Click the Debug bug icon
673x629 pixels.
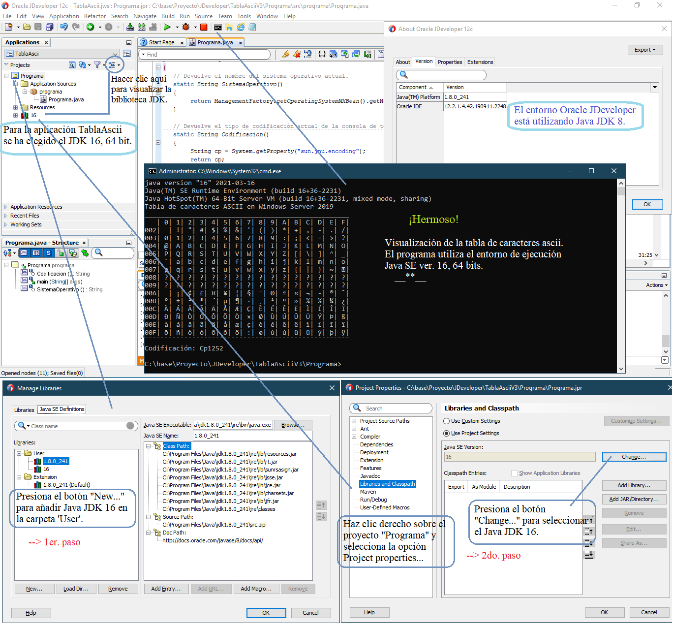186,27
